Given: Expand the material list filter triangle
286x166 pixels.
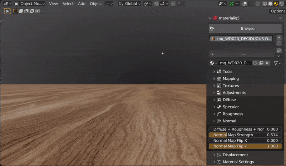Looking at the screenshot, I should (213, 54).
